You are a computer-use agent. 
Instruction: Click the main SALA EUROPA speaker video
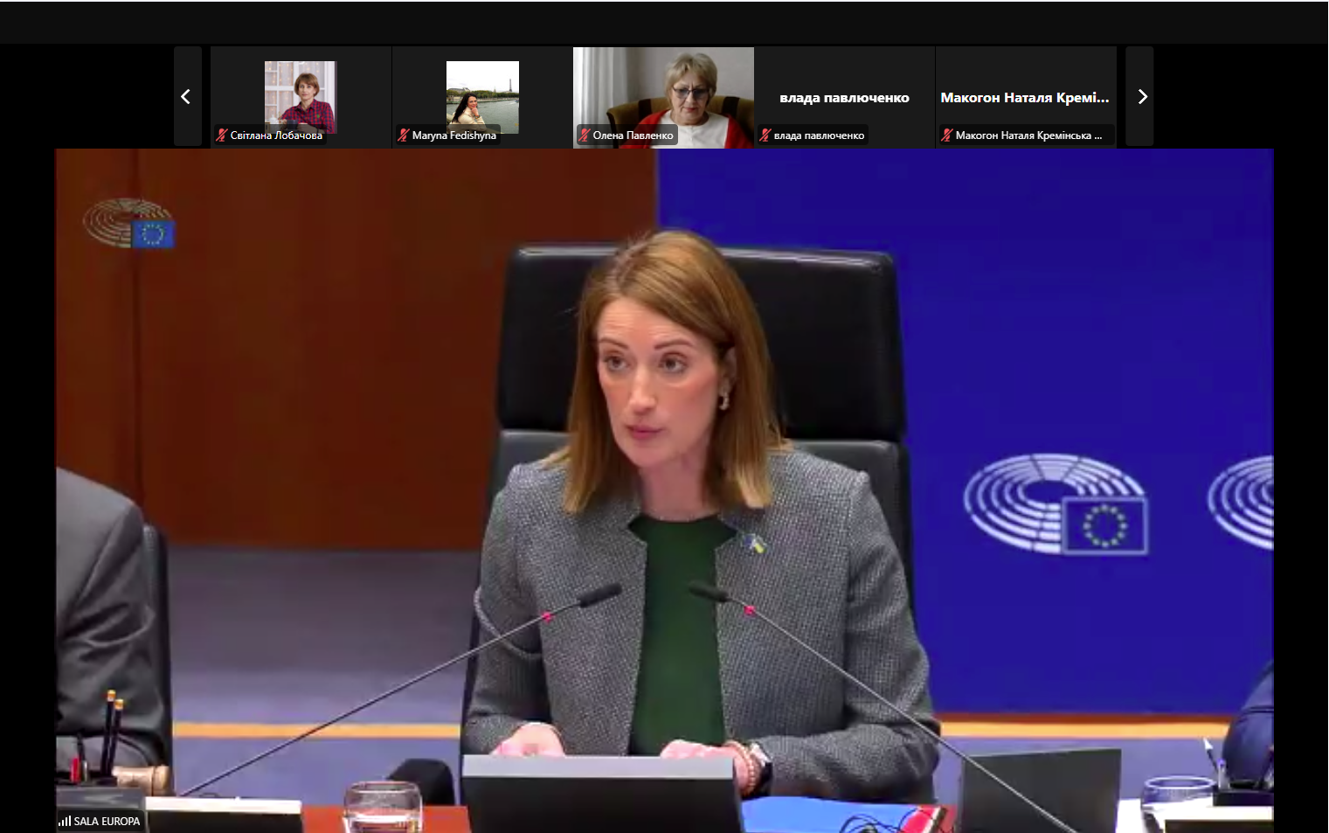coord(664,489)
